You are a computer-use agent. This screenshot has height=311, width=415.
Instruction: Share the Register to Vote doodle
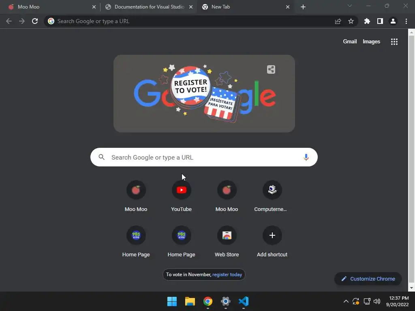pos(271,70)
